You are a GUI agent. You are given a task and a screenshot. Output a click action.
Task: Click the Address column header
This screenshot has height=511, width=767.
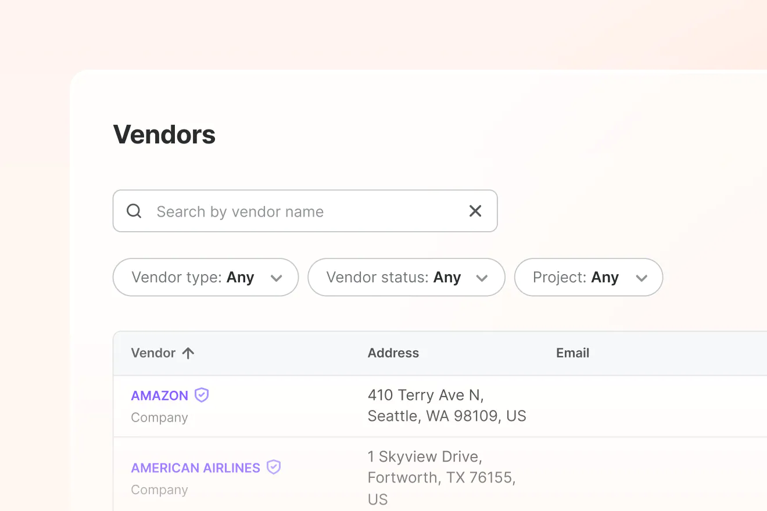tap(393, 353)
